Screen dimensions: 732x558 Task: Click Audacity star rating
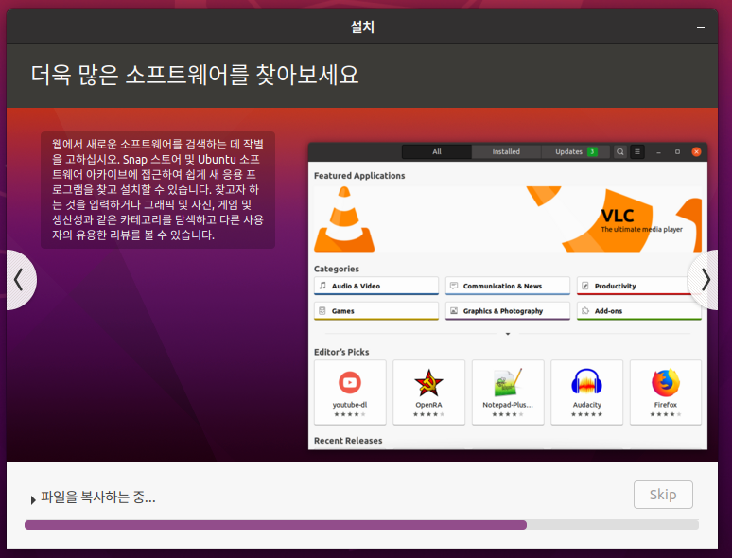point(586,414)
